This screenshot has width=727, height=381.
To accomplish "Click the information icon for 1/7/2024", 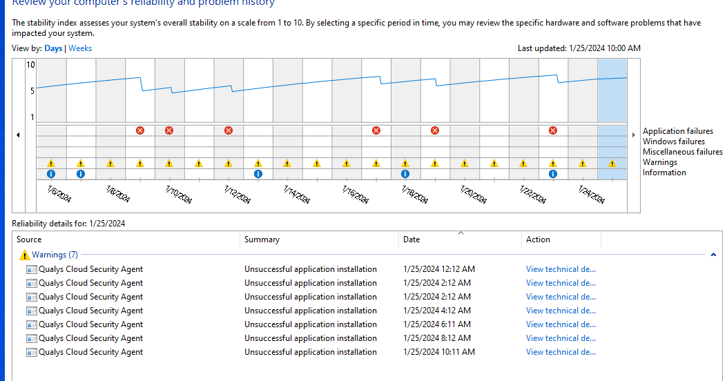I will [x=81, y=174].
